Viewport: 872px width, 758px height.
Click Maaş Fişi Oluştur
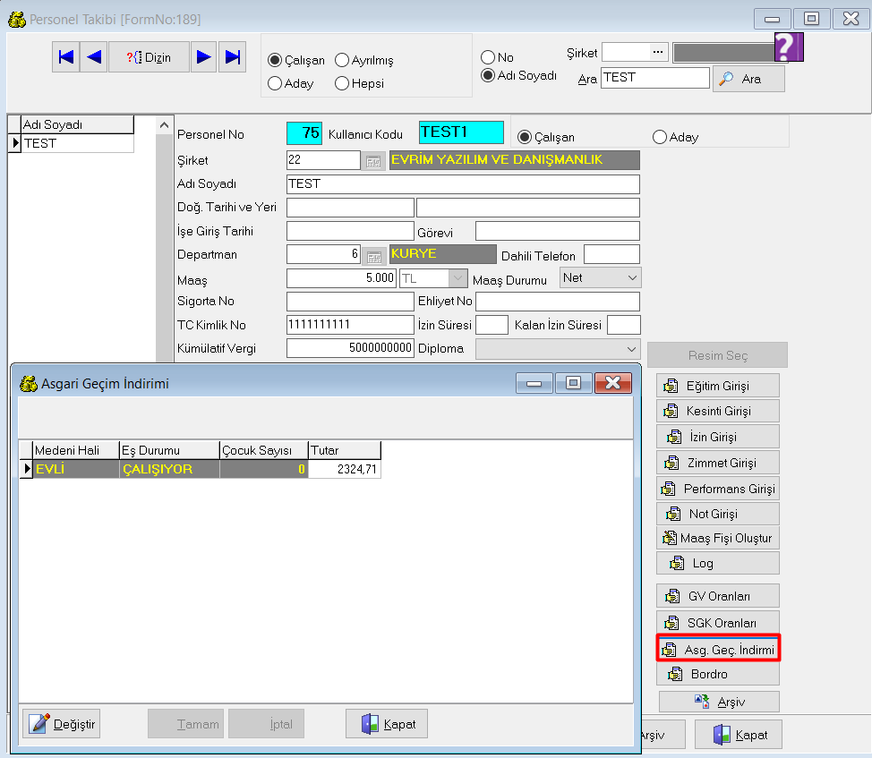717,538
